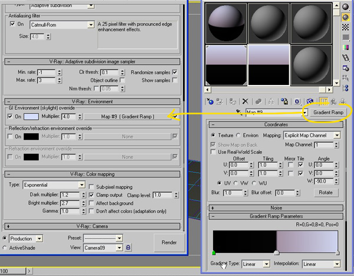Check Use Real-World Scale option
The height and width of the screenshot is (276, 354).
(x=214, y=152)
